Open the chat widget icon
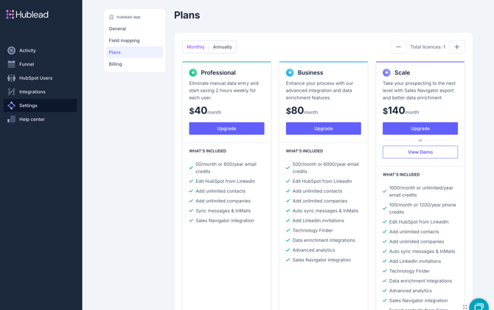The width and height of the screenshot is (494, 310). tap(479, 305)
